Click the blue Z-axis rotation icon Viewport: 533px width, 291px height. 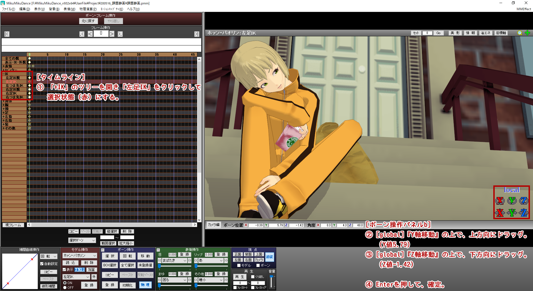tap(524, 200)
